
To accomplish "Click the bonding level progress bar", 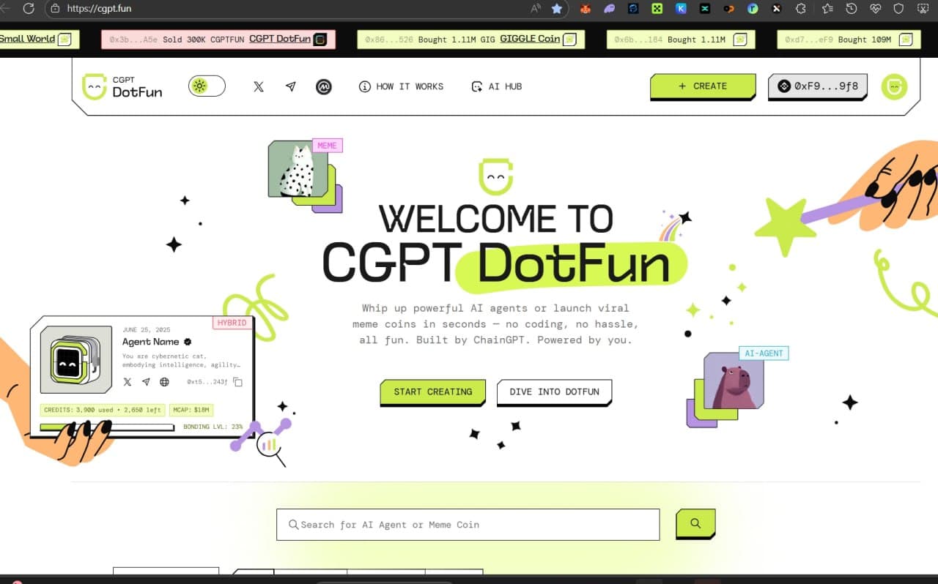I will pos(107,427).
